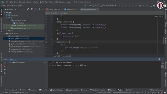
Task: Collapse the com.alphacorp.test package
Action: 9,20
